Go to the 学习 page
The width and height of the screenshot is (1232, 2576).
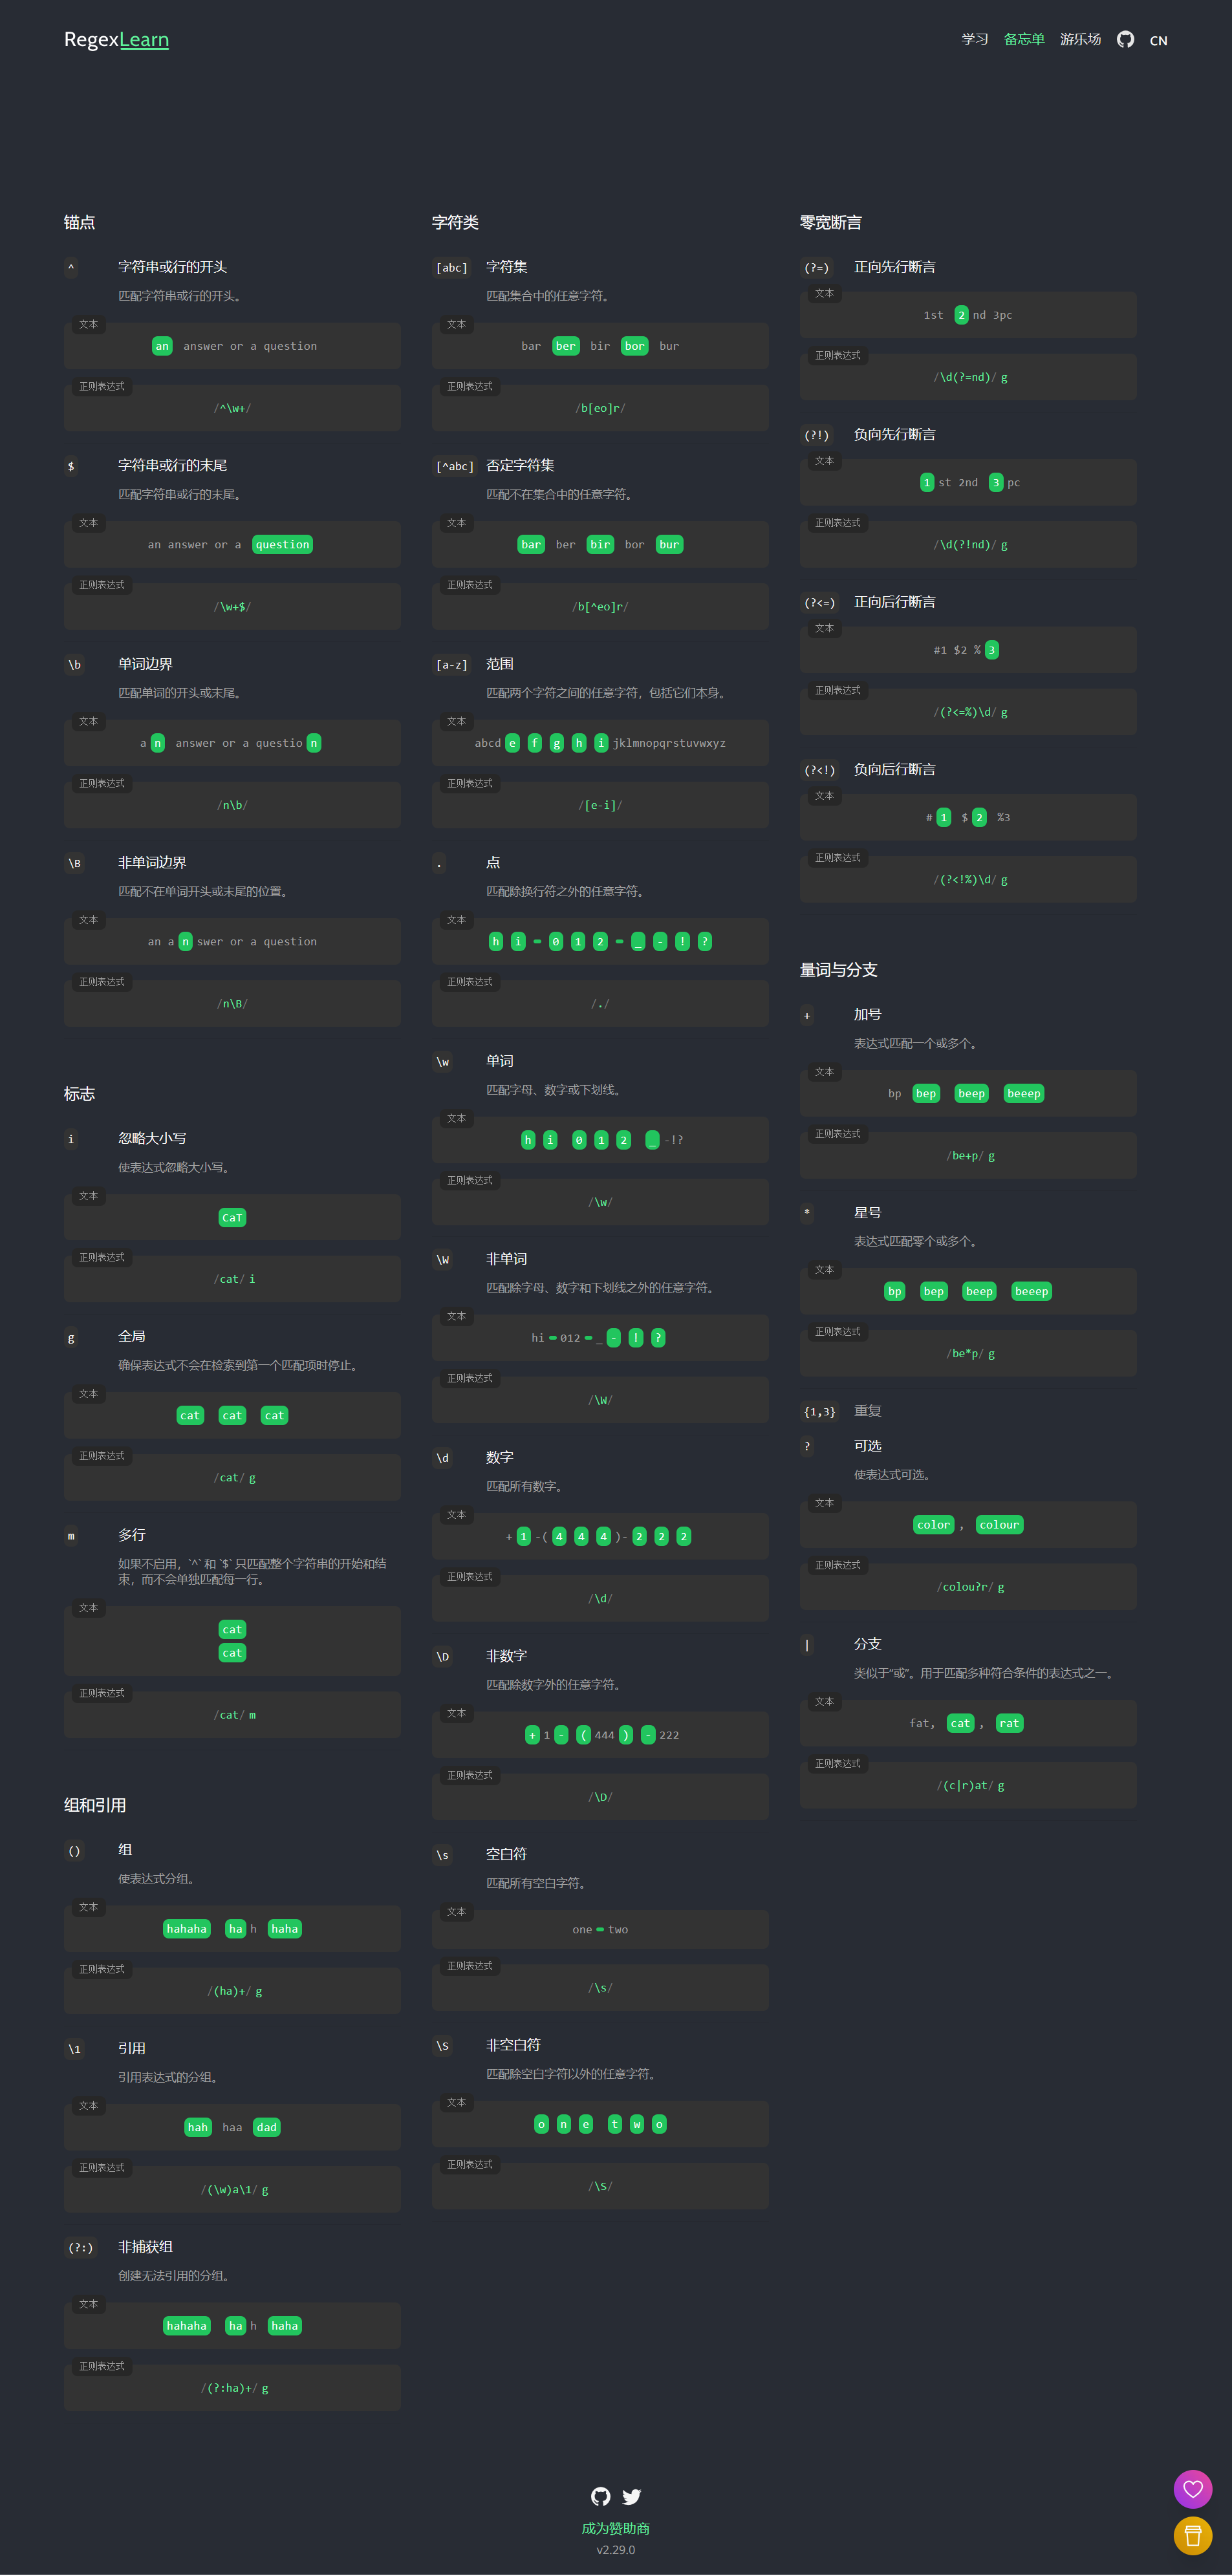974,40
